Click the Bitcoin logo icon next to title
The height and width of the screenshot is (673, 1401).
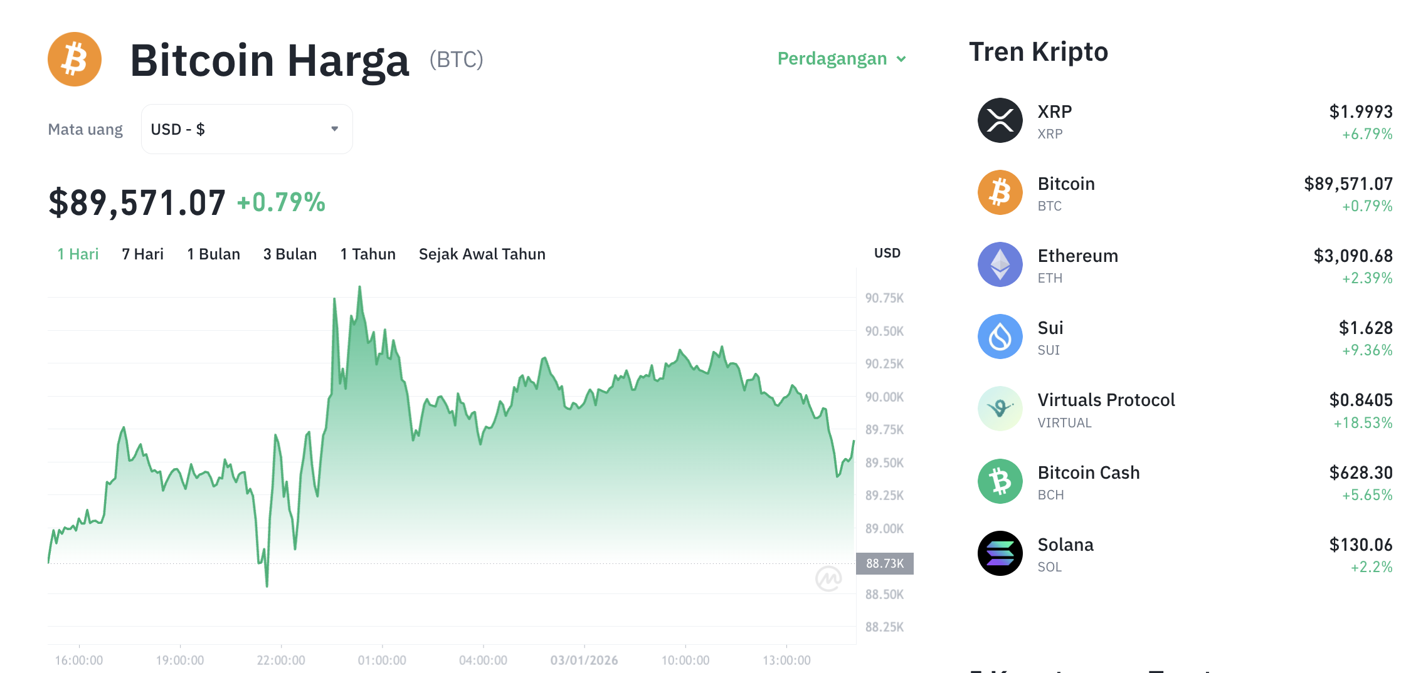(73, 59)
